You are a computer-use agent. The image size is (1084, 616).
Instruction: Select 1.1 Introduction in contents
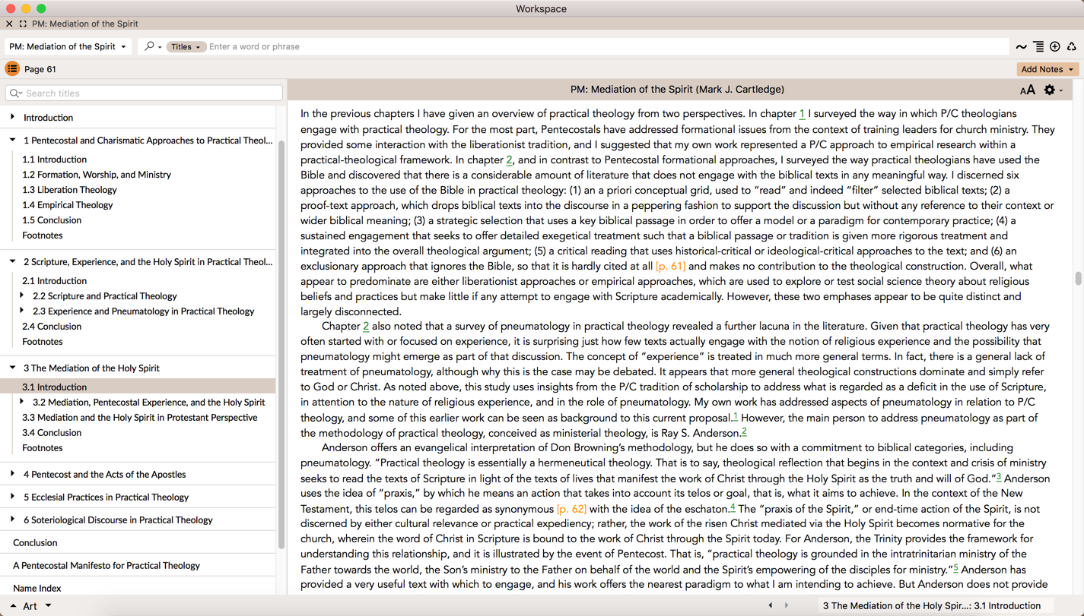tap(54, 160)
